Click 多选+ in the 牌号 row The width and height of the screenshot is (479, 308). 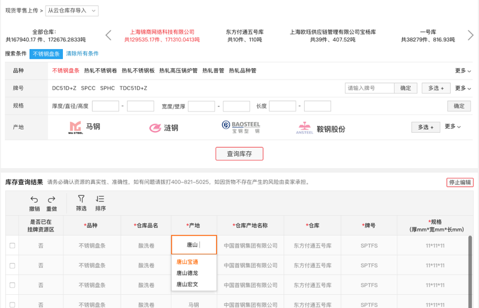(436, 88)
